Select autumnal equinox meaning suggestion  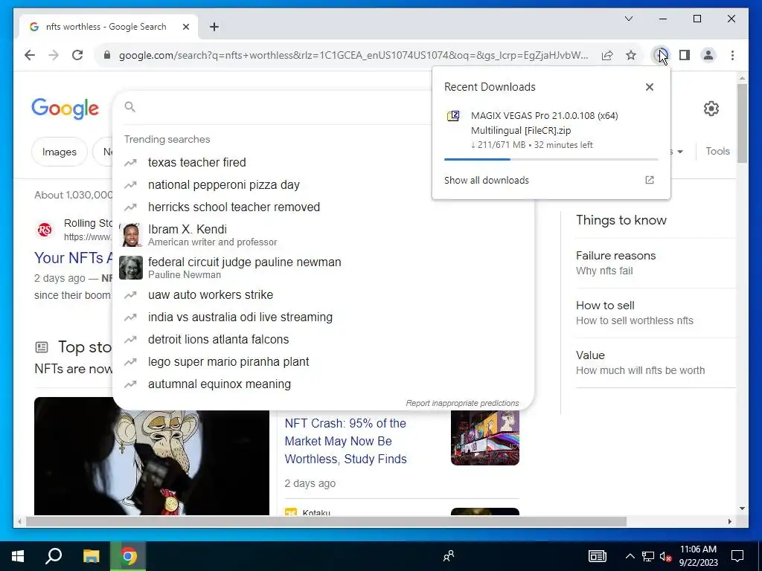[x=323, y=384]
